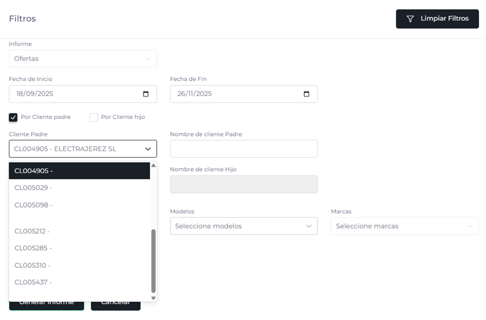Select the CL004905 option in list
The image size is (486, 320).
pos(79,171)
